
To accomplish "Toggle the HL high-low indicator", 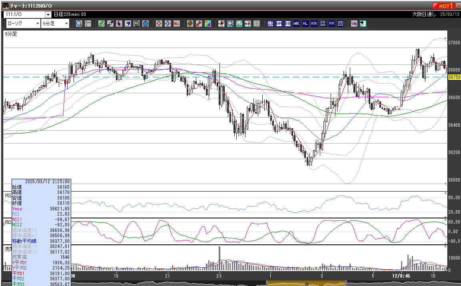I will pyautogui.click(x=305, y=24).
